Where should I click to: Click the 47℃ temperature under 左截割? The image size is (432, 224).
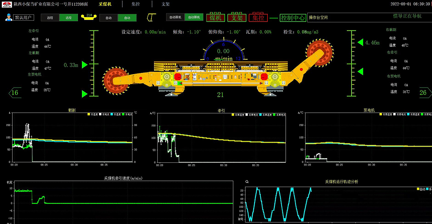coord(48,68)
